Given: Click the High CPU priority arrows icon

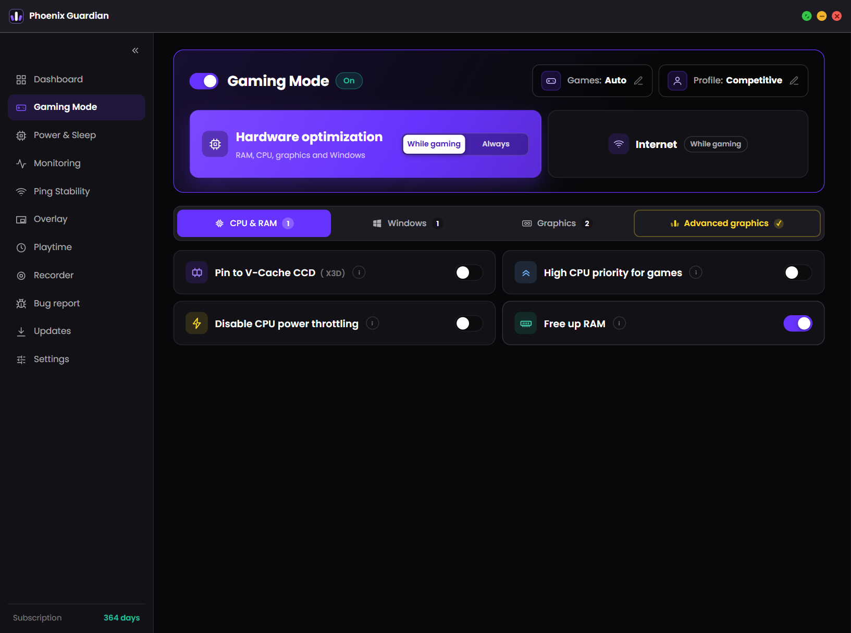Looking at the screenshot, I should [526, 272].
